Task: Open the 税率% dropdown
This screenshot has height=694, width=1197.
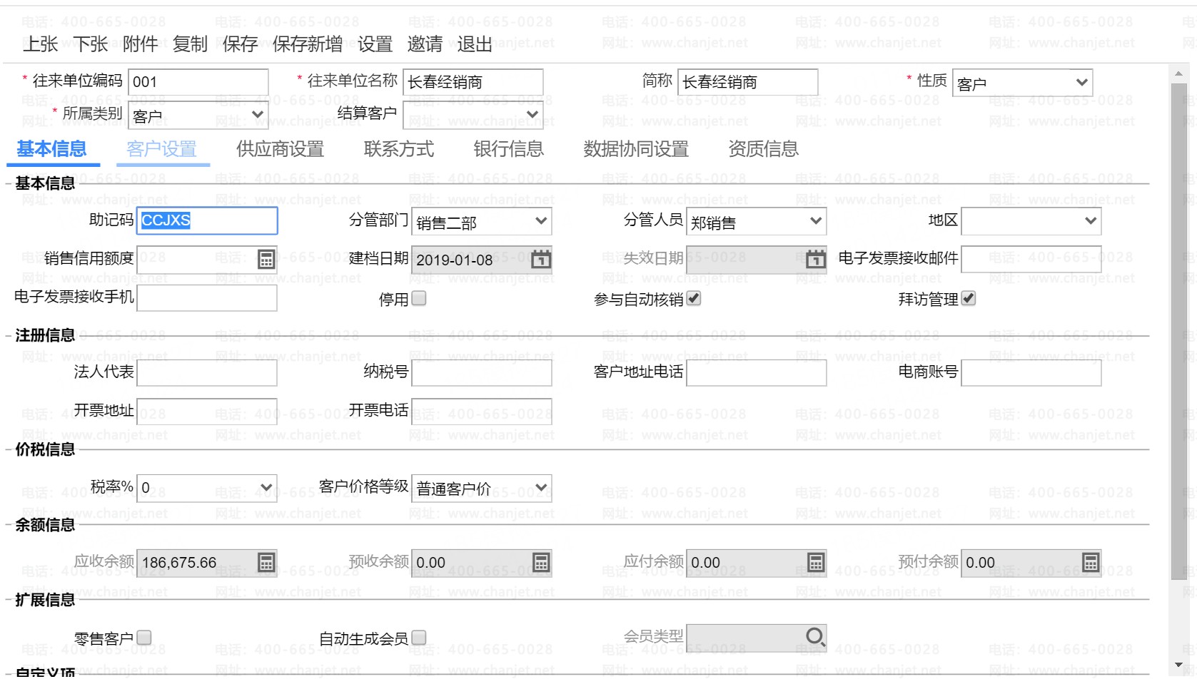Action: click(206, 489)
